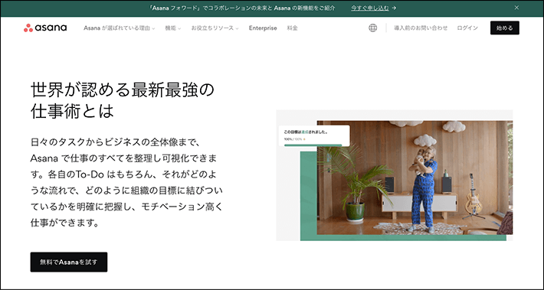This screenshot has width=544, height=290.
Task: Expand the Asana が選ばれている理由 menu
Action: (x=119, y=28)
